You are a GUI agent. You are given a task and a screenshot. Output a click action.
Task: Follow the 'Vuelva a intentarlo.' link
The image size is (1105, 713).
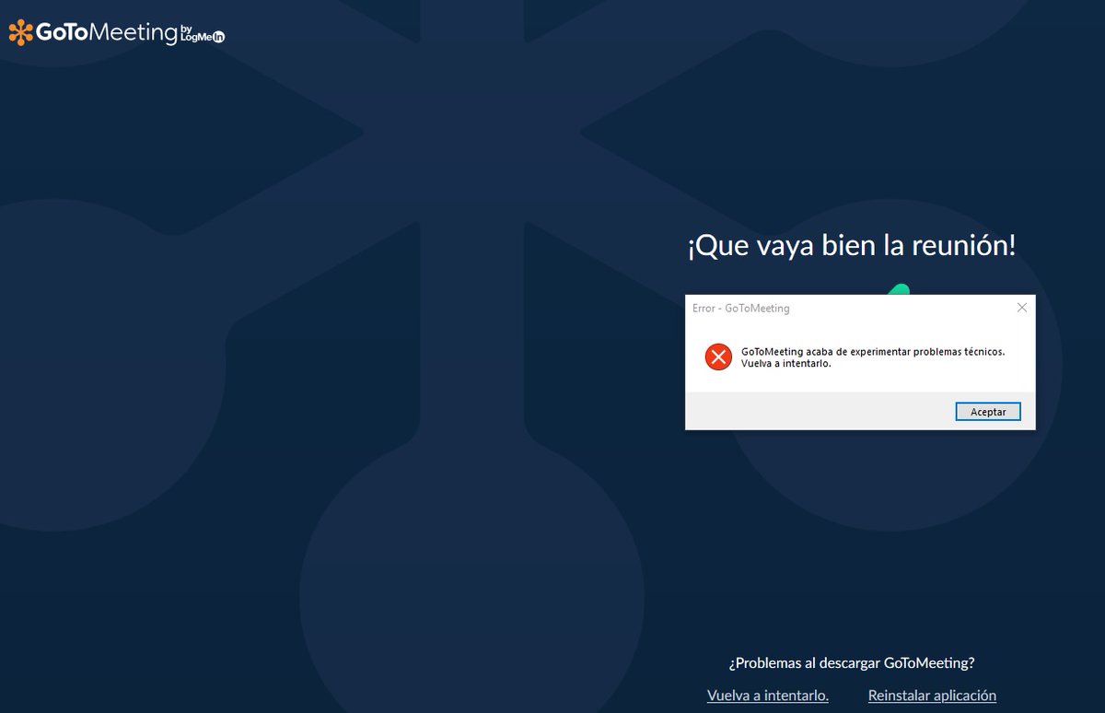(768, 695)
